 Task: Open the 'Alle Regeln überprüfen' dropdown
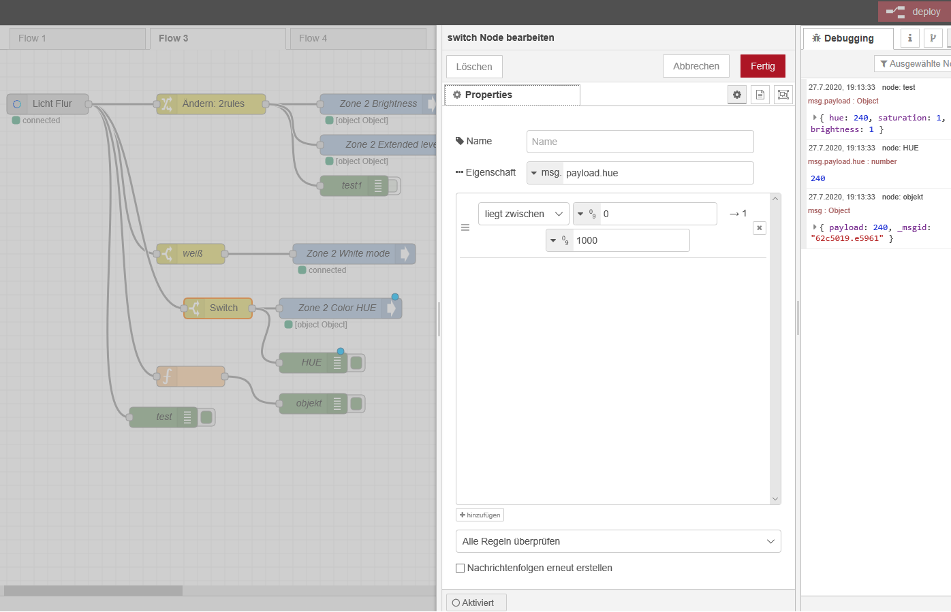618,541
